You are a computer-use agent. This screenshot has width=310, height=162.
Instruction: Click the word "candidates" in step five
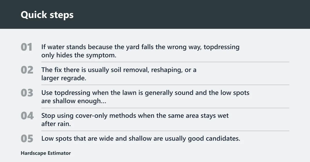tap(222, 139)
